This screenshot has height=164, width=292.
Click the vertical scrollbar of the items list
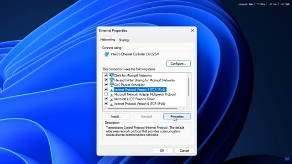(188, 87)
